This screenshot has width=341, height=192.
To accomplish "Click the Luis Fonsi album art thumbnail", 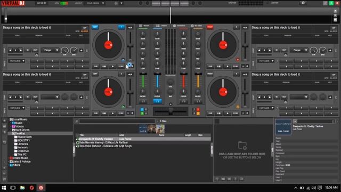I will click(283, 127).
